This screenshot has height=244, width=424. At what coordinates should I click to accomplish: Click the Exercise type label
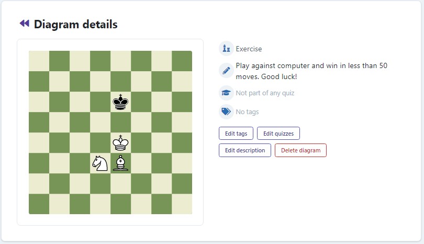(x=249, y=49)
